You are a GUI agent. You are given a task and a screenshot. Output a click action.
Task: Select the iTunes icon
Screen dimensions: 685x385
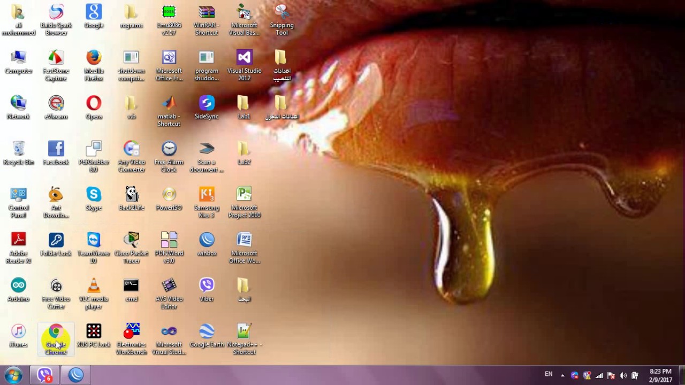[19, 336]
